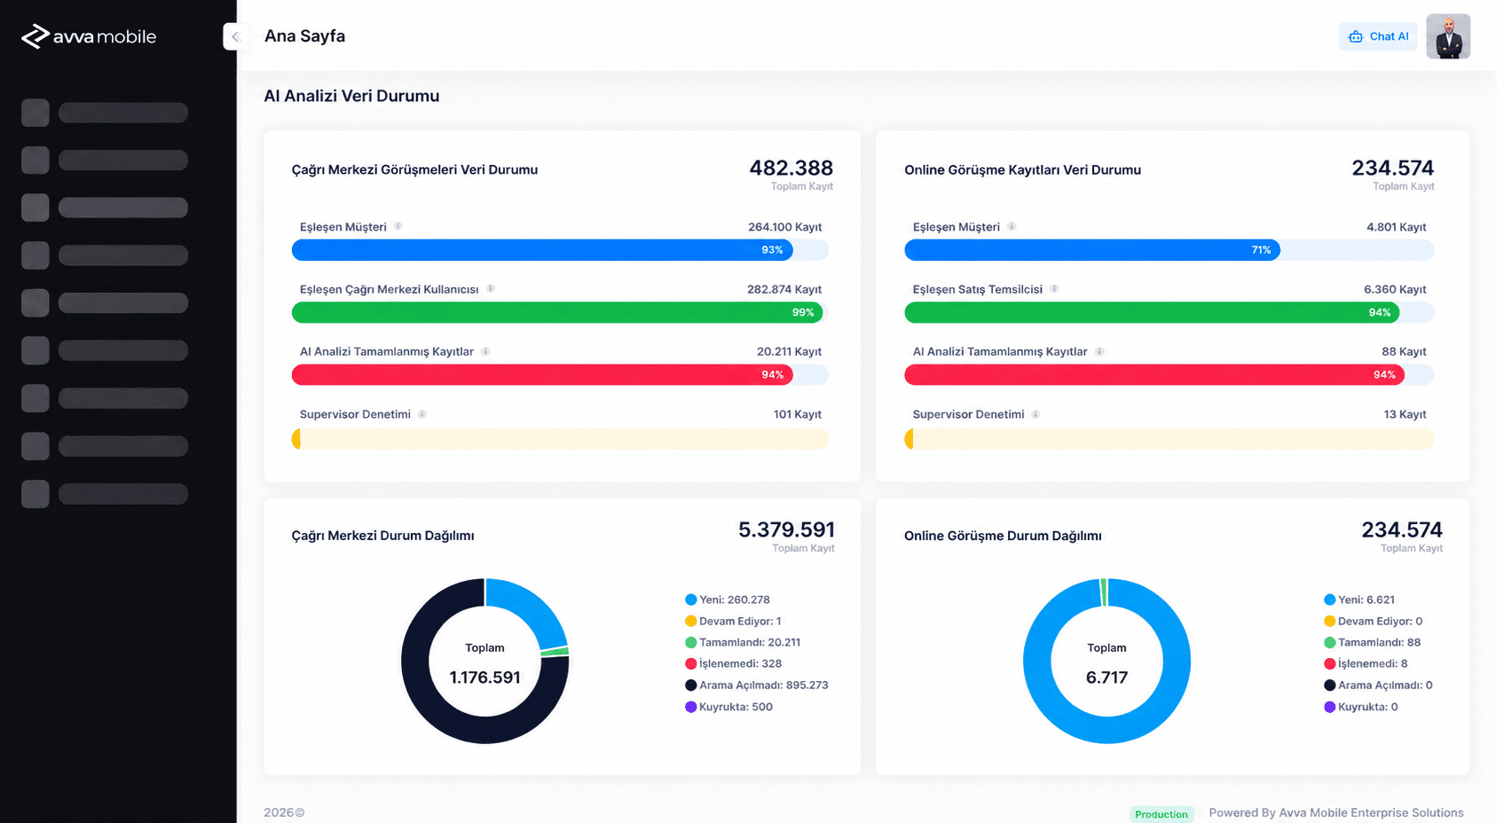The width and height of the screenshot is (1504, 823).
Task: Click the green 94% Eşleşen Satış Temsilcisi bar
Action: [x=1152, y=312]
